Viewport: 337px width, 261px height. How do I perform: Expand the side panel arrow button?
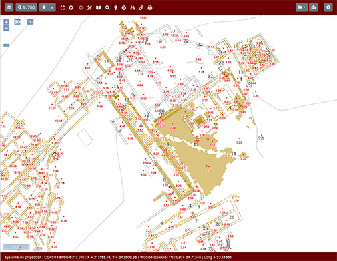pyautogui.click(x=31, y=22)
